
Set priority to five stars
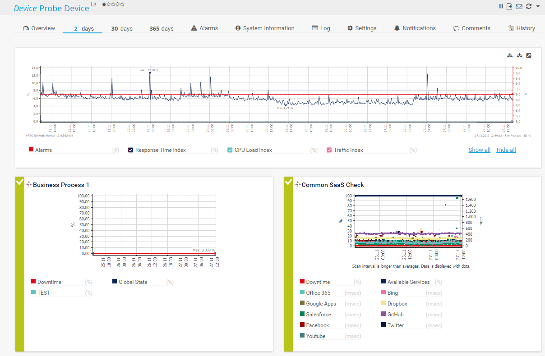122,5
